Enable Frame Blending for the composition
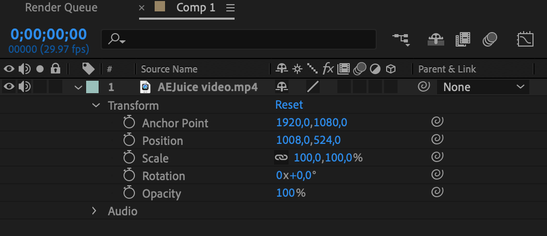This screenshot has height=236, width=547. [462, 39]
